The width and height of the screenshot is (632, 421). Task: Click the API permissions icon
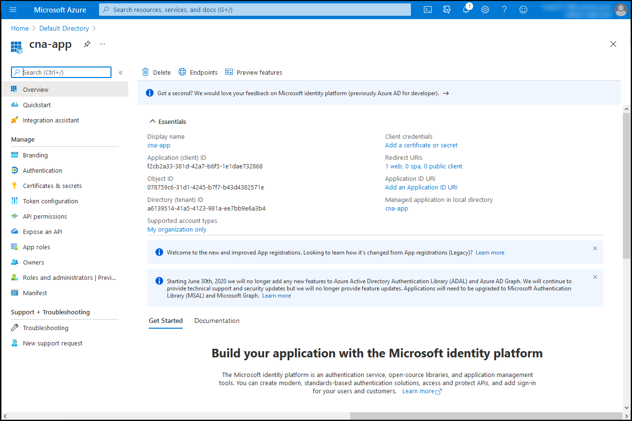coord(14,216)
